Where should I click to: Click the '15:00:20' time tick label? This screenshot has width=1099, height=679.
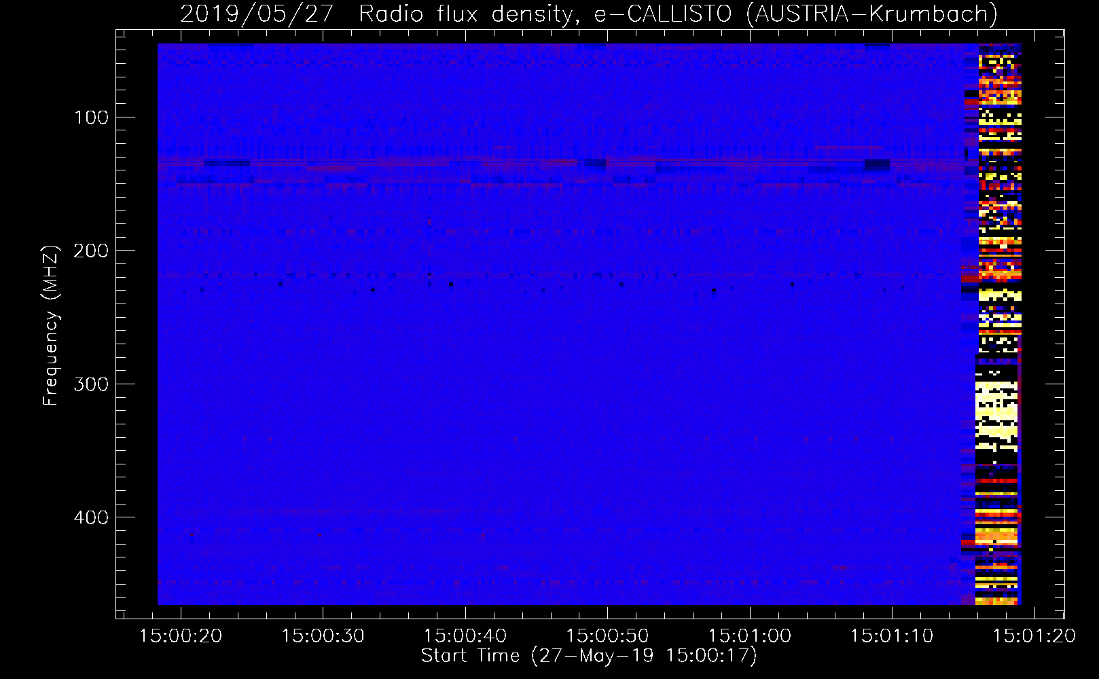click(x=181, y=636)
